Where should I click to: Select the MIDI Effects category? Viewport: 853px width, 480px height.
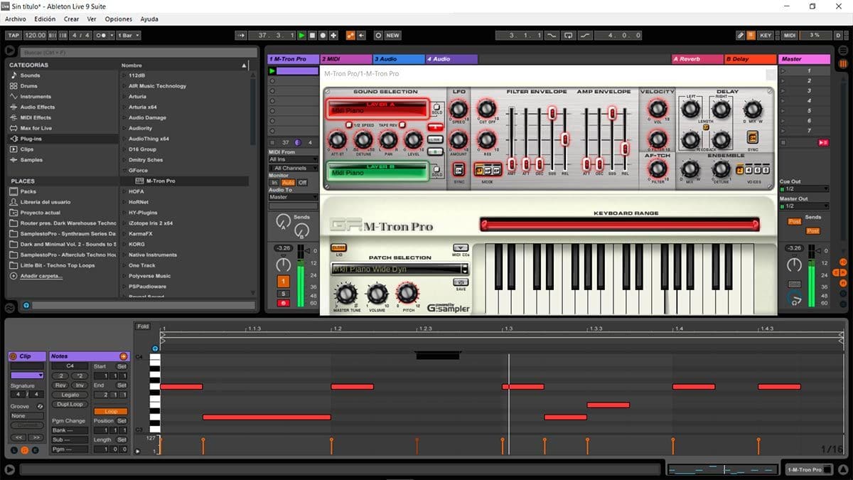[x=36, y=118]
